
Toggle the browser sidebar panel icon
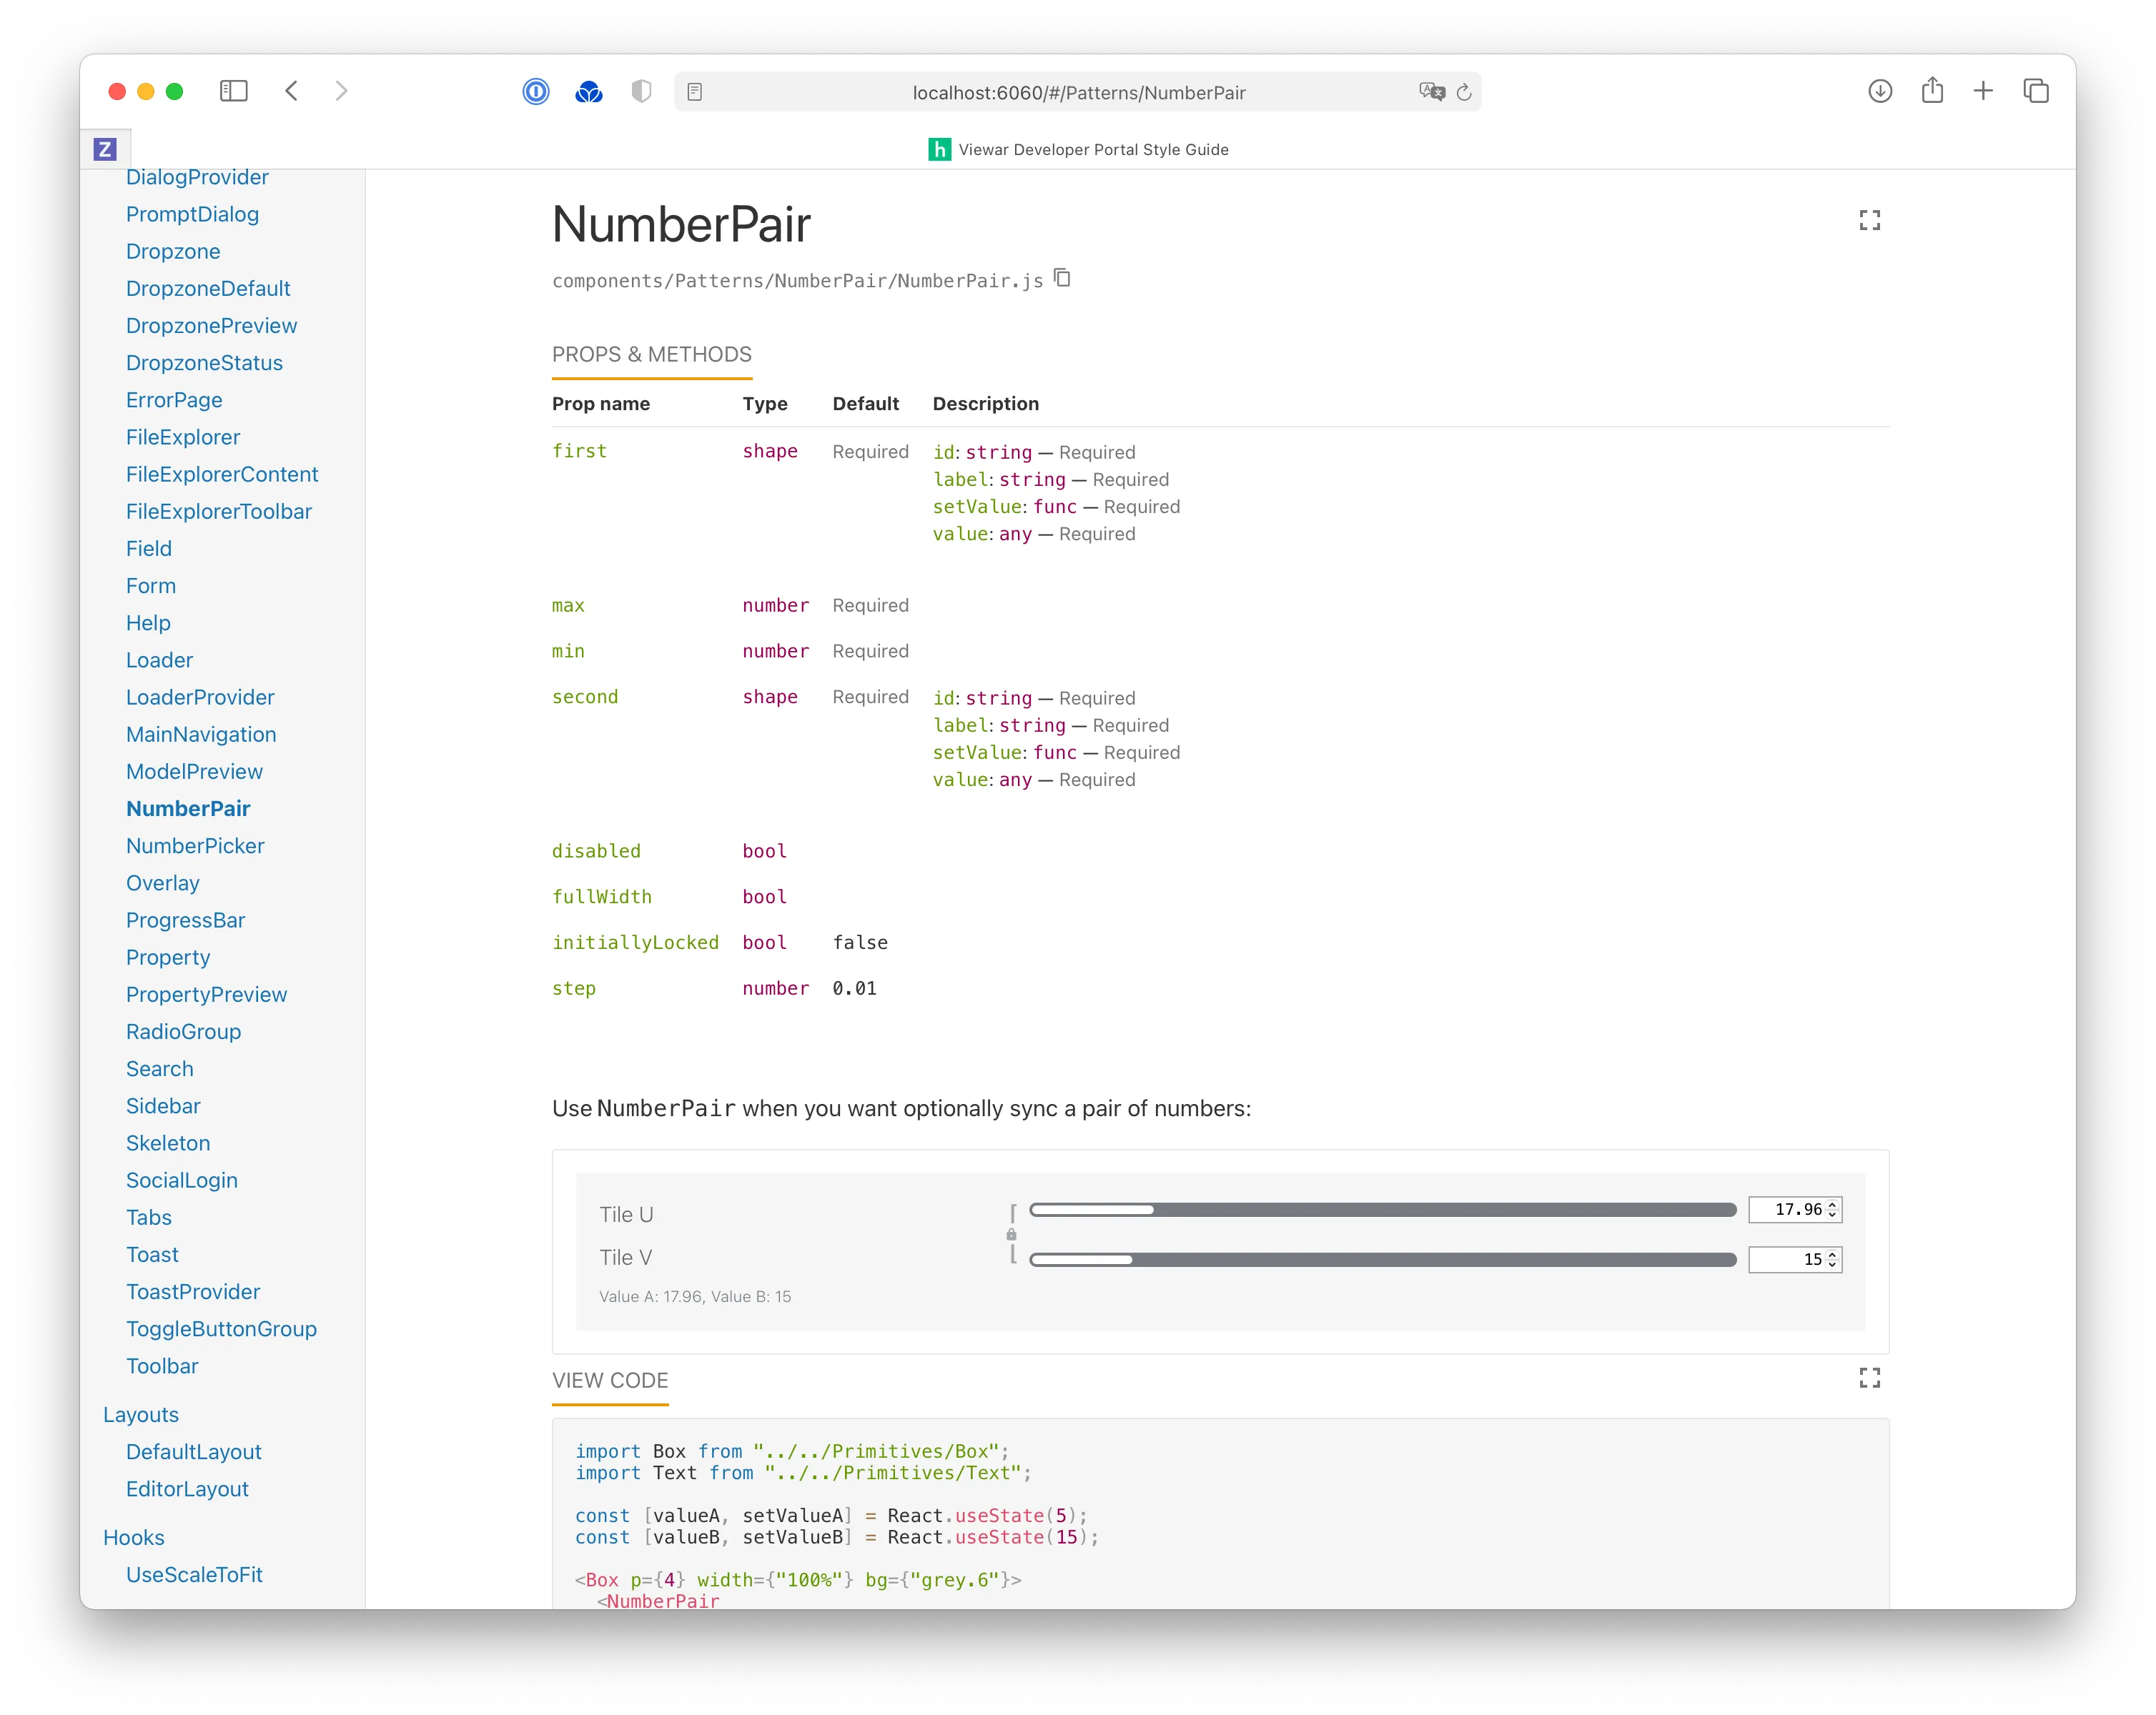tap(234, 91)
